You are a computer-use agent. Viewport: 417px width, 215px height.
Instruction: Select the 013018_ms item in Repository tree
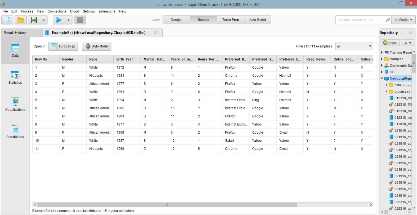[x=400, y=124]
